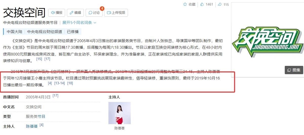Expand 展开5个同名词条 dropdown
304x135 pixels.
coord(79,22)
